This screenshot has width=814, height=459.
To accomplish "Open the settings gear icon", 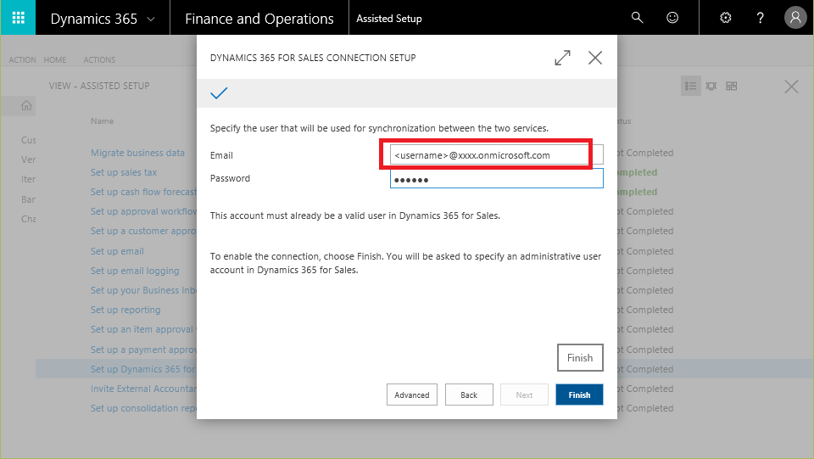I will [726, 18].
